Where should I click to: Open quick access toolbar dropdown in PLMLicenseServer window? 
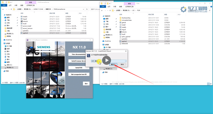(x=11, y=2)
